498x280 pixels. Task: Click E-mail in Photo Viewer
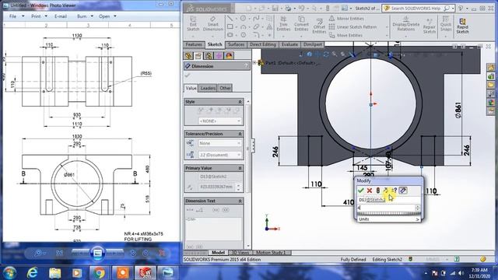(61, 16)
